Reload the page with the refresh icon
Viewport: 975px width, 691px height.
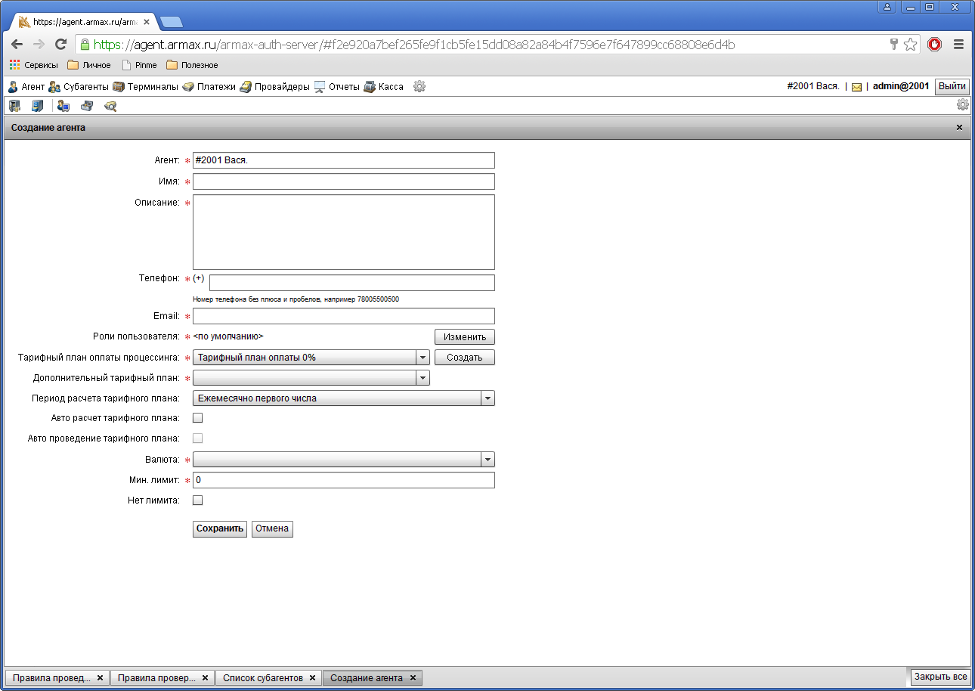[x=61, y=45]
